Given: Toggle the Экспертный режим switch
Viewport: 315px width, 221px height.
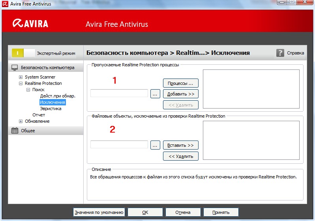Looking at the screenshot, I should (23, 53).
